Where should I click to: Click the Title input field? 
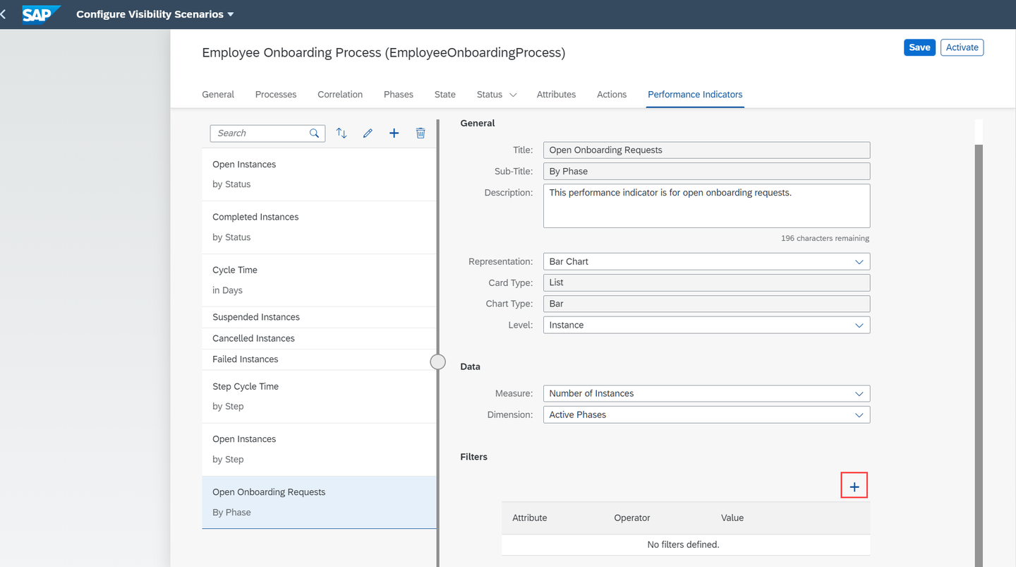pos(706,150)
